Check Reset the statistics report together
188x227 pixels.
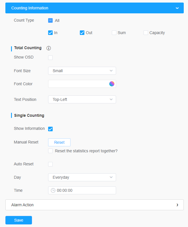pos(50,151)
